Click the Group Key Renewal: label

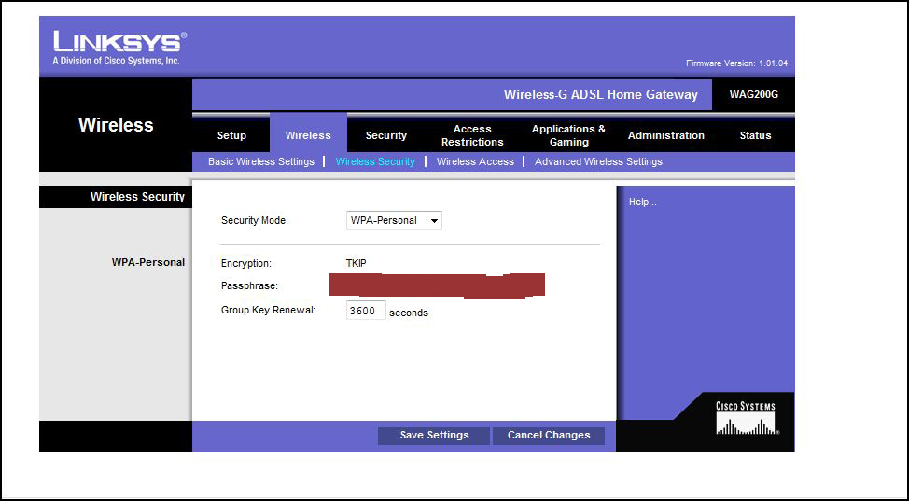(269, 311)
